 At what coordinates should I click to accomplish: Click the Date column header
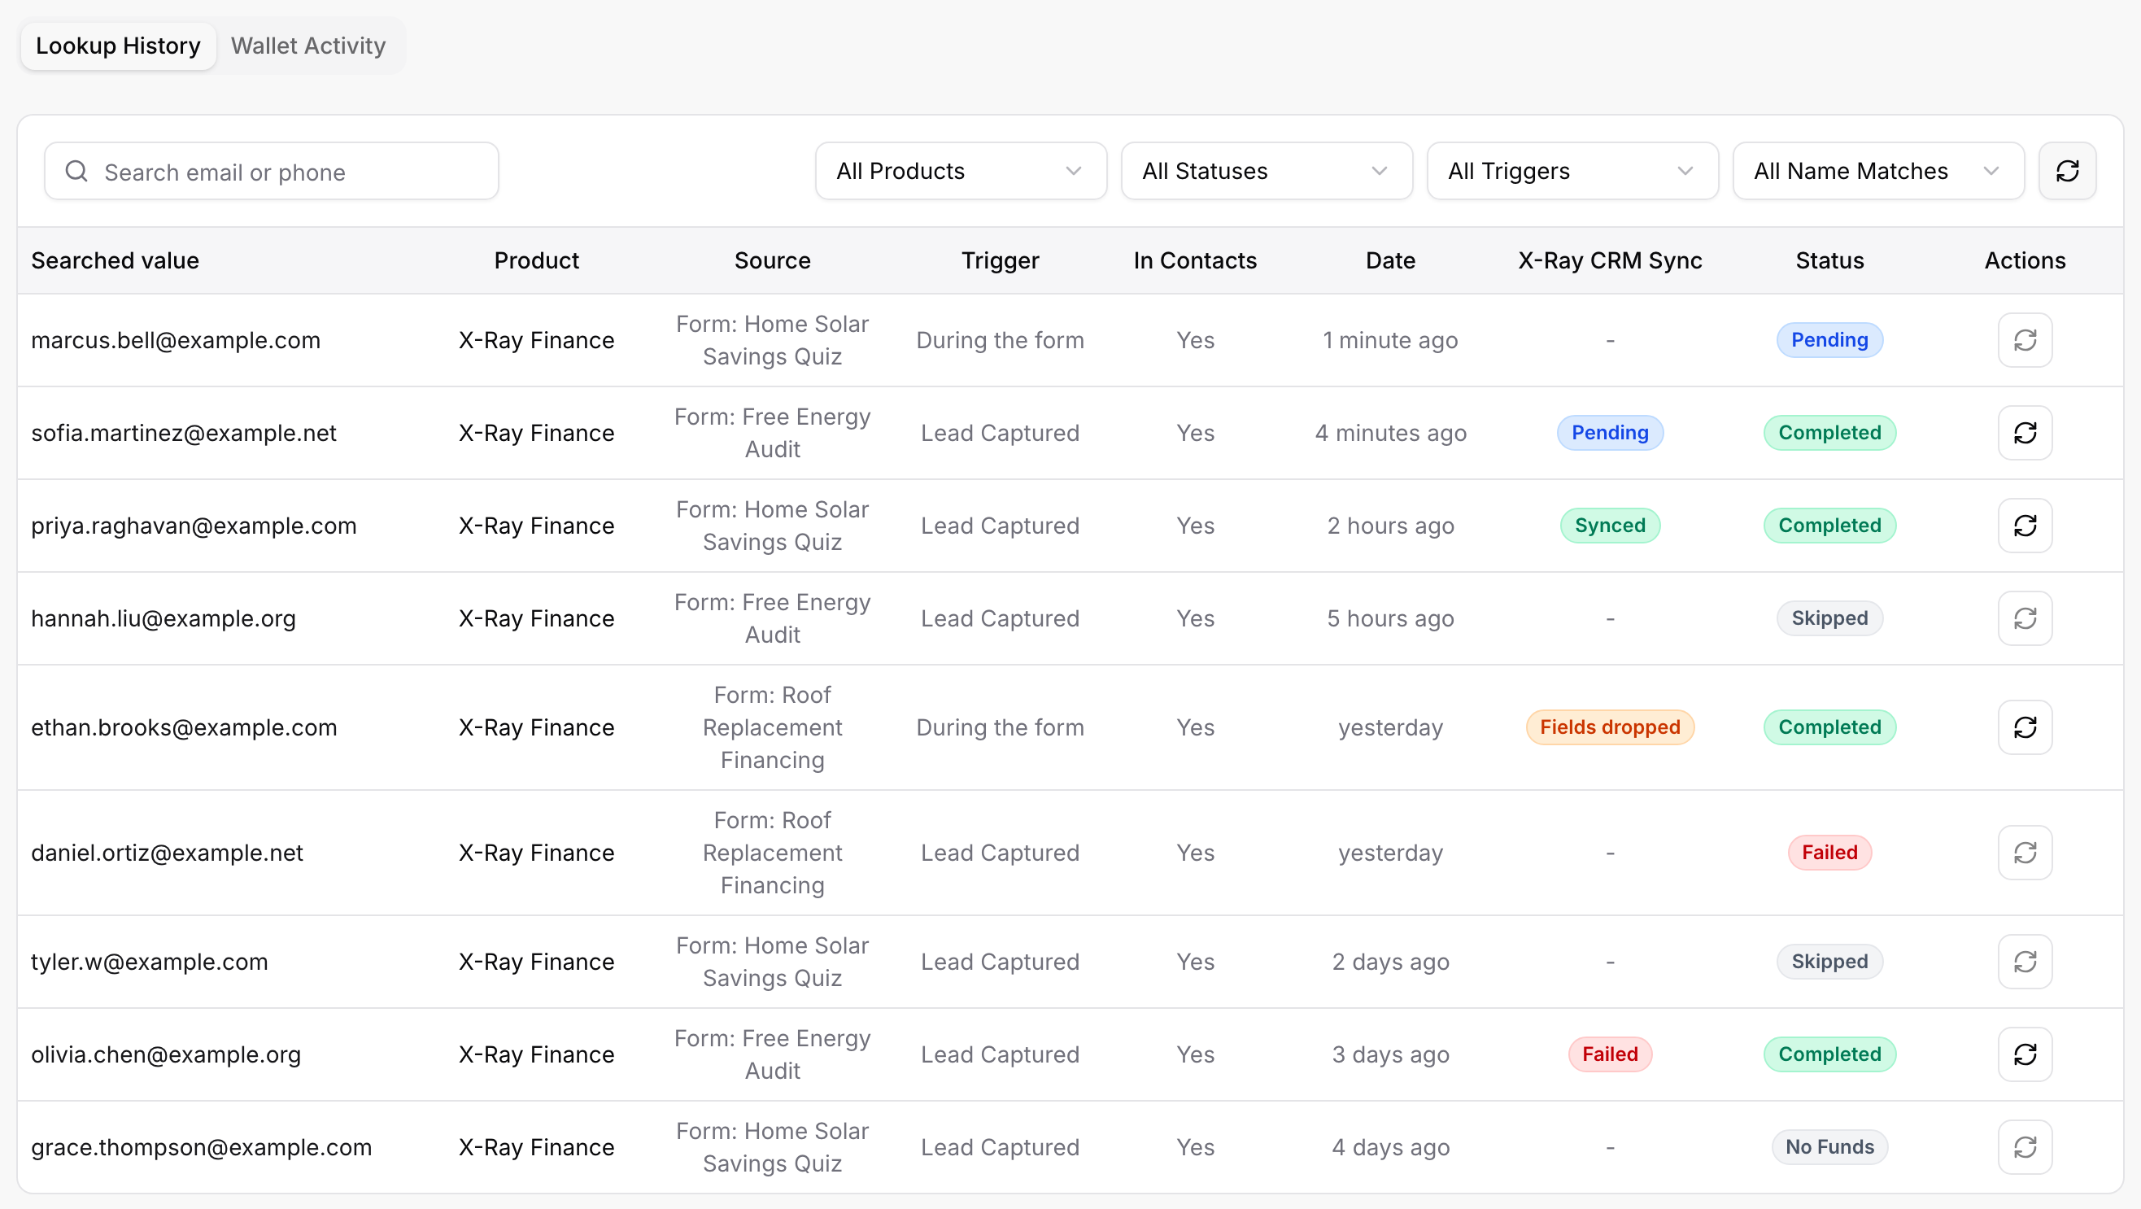point(1390,261)
